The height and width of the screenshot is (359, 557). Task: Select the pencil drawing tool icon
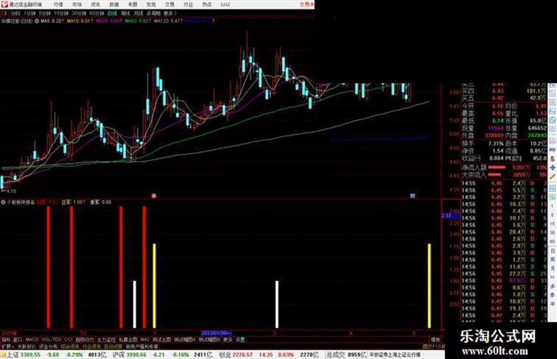(552, 177)
